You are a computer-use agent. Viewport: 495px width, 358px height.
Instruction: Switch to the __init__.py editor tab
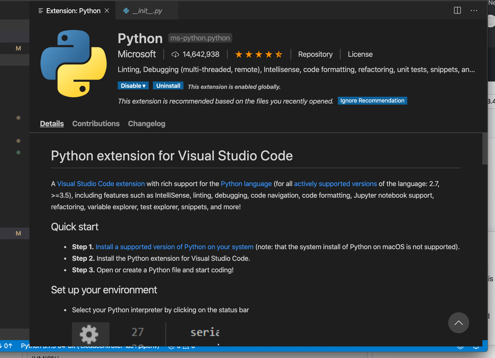(x=147, y=11)
